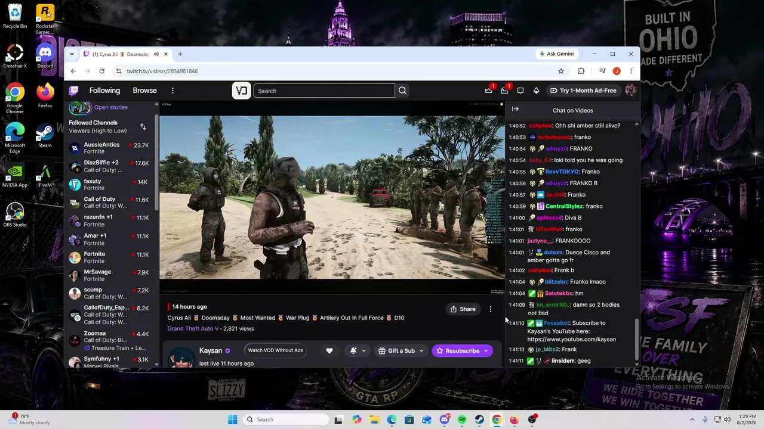Click the CentralStylez username in chat

click(564, 206)
